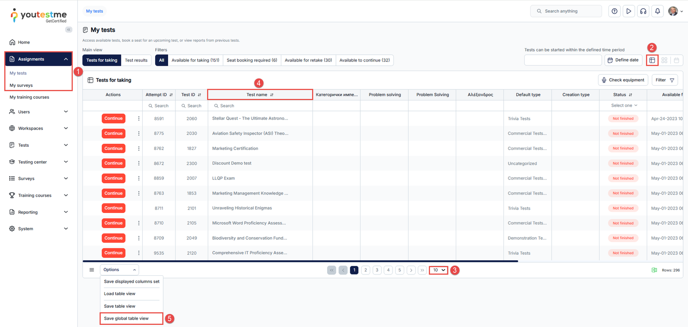Open the video tutorial play icon
688x327 pixels.
pyautogui.click(x=629, y=11)
